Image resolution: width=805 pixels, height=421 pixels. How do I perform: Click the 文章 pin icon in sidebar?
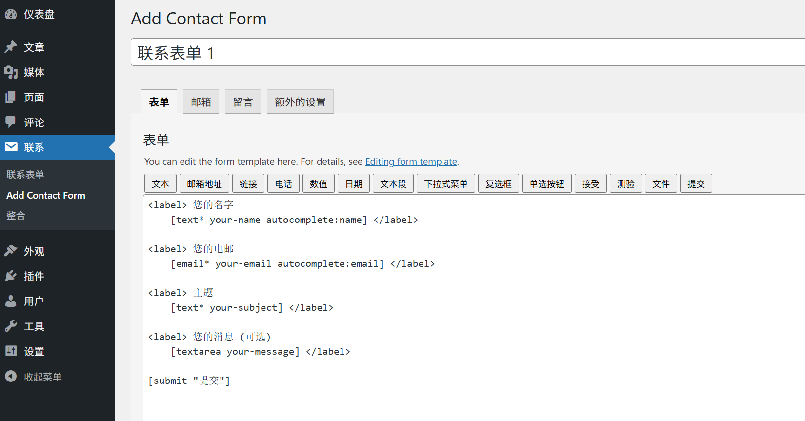[x=11, y=47]
